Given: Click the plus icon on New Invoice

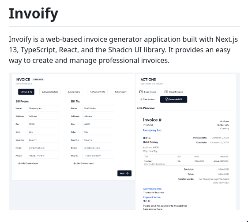Looking at the screenshot, I should coord(141,99).
